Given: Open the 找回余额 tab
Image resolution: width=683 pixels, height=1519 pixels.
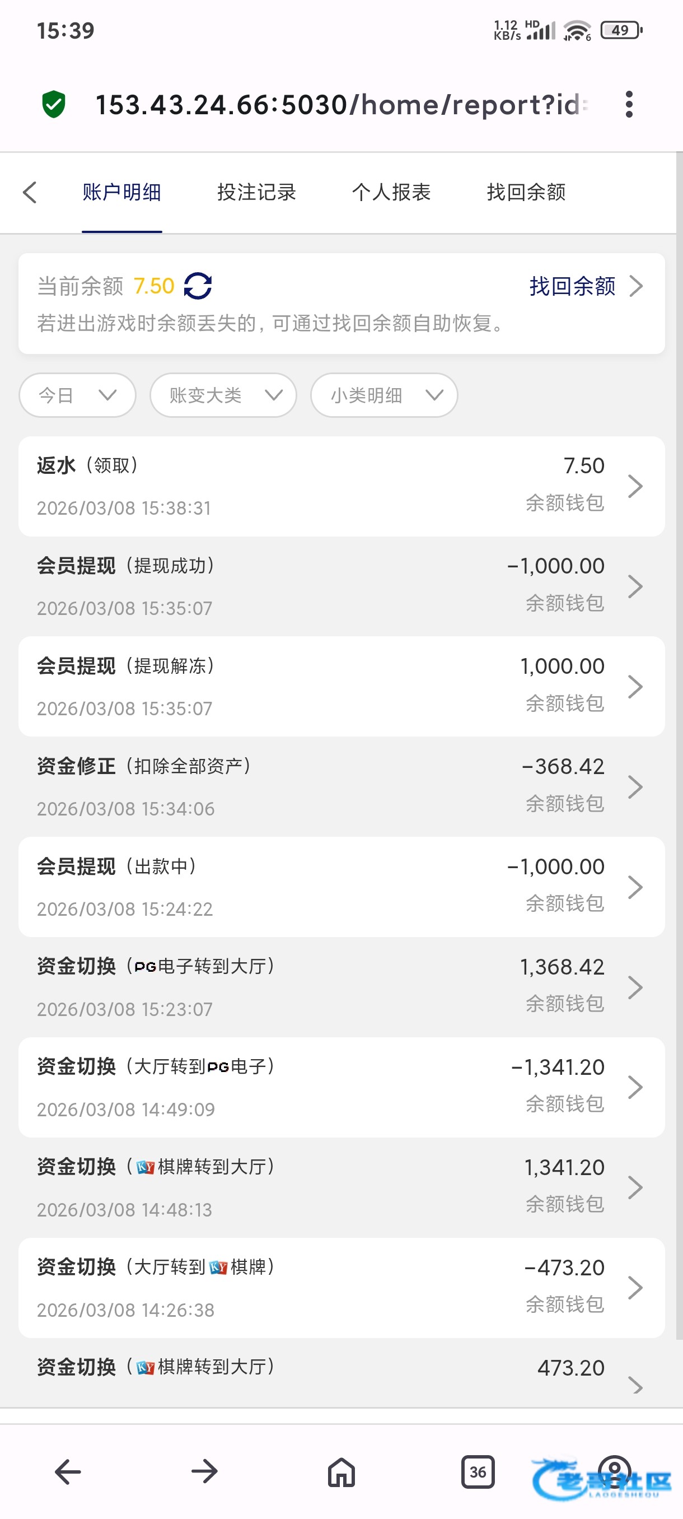Looking at the screenshot, I should [526, 192].
